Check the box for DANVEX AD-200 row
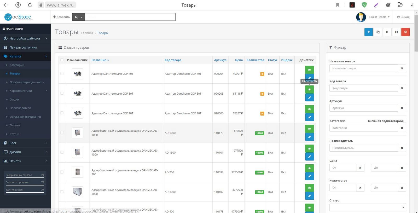This screenshot has width=418, height=213. [62, 172]
